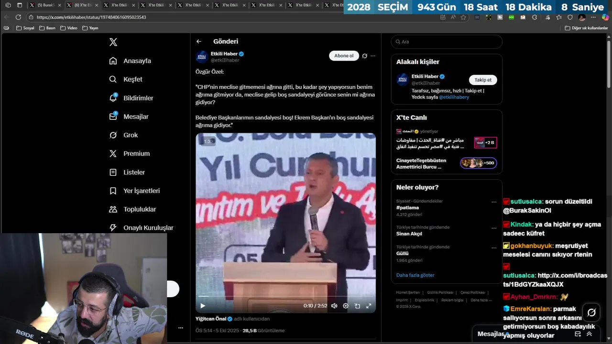612x344 pixels.
Task: Open Yiğitcan Önal's profile link
Action: pyautogui.click(x=211, y=319)
